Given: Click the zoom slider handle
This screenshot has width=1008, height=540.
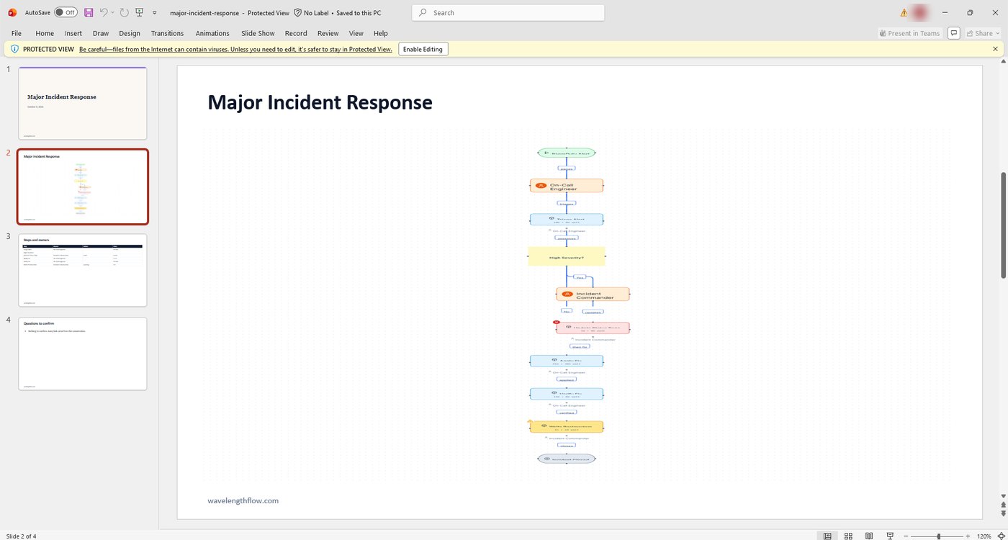Looking at the screenshot, I should click(938, 536).
